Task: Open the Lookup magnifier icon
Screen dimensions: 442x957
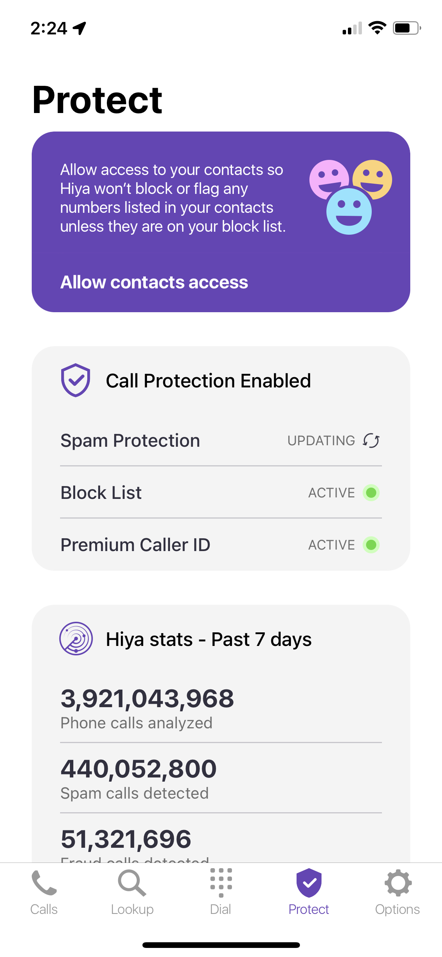Action: [x=132, y=883]
